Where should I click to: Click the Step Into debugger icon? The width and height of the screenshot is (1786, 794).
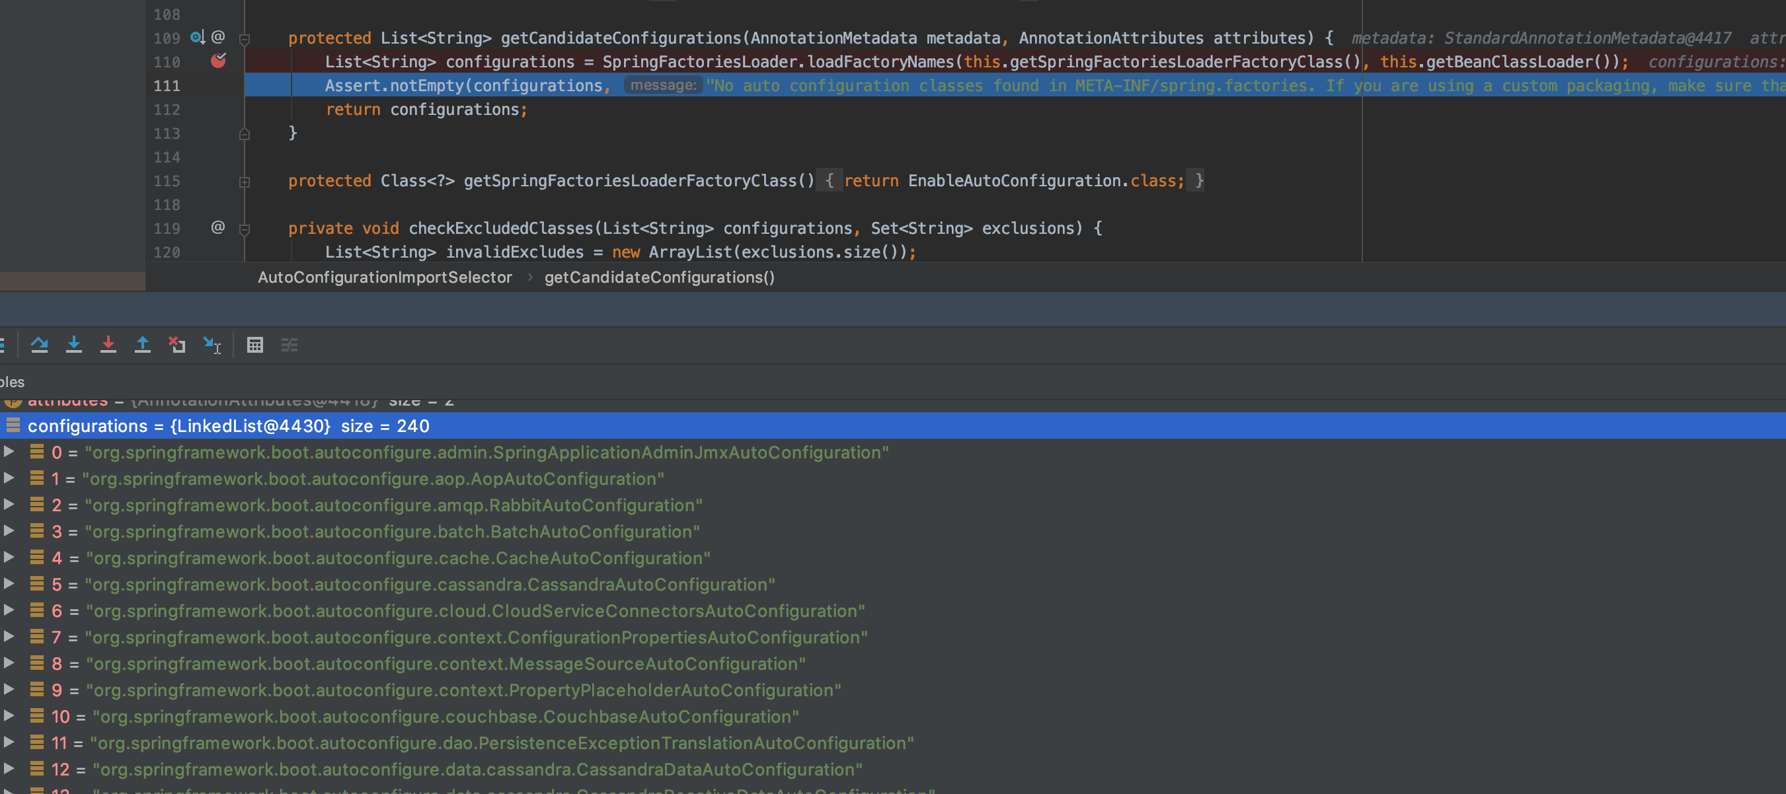pos(73,344)
